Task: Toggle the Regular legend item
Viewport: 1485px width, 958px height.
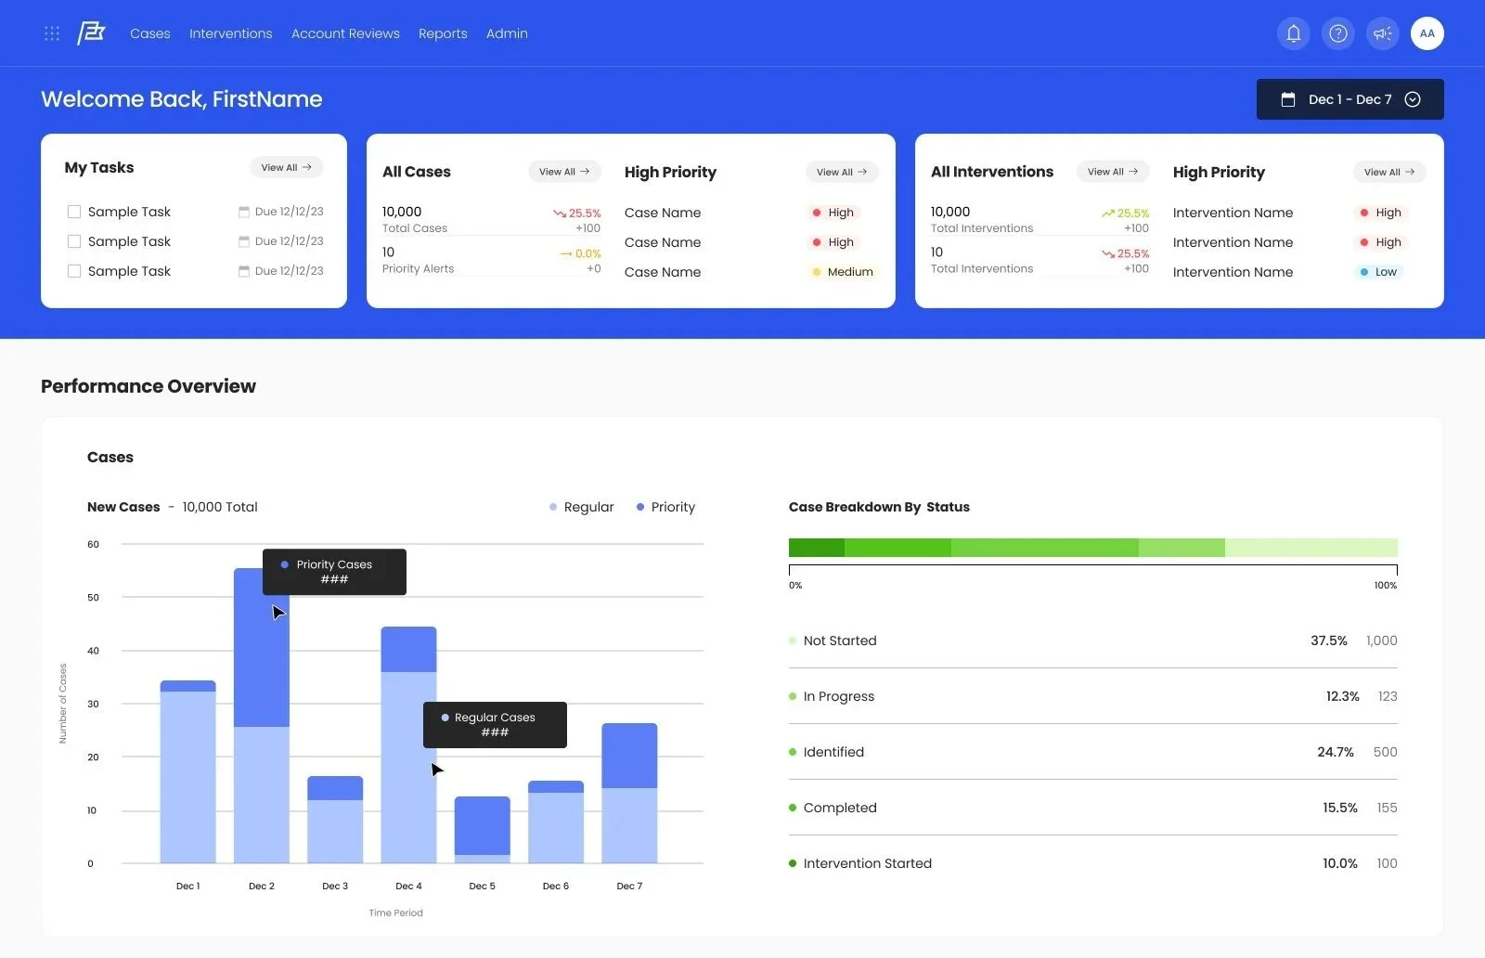Action: pyautogui.click(x=582, y=507)
